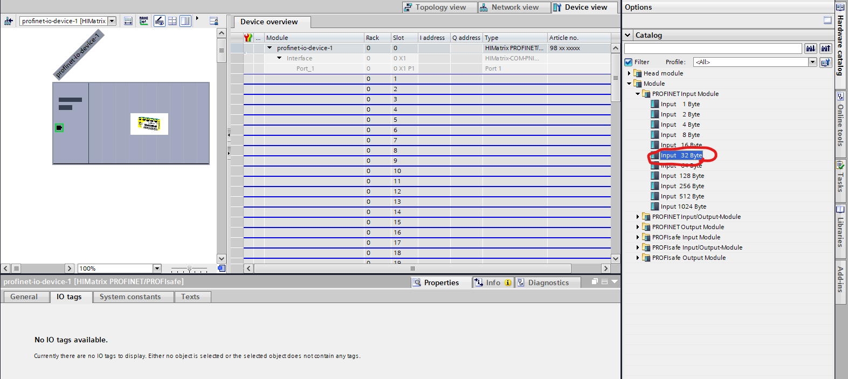Open the 100% zoom level dropdown
The width and height of the screenshot is (848, 379).
[x=157, y=268]
